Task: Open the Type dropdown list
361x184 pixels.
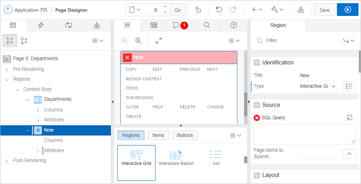Action: 318,86
